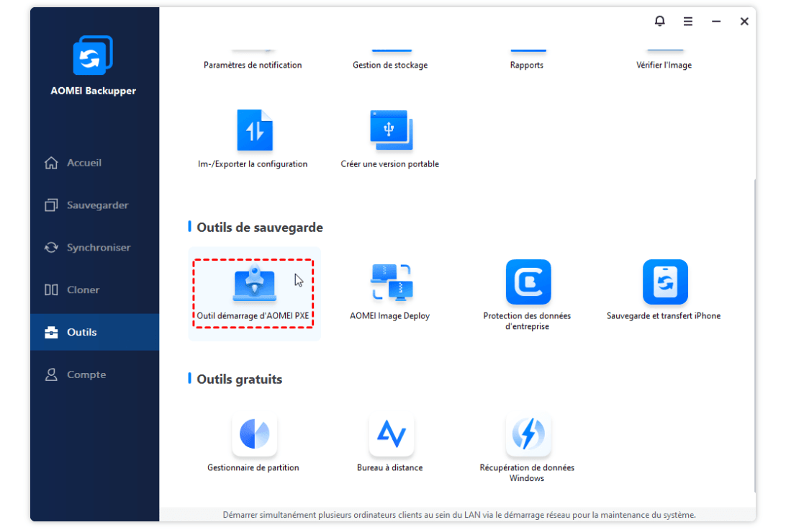Open the hamburger menu icon

[688, 21]
